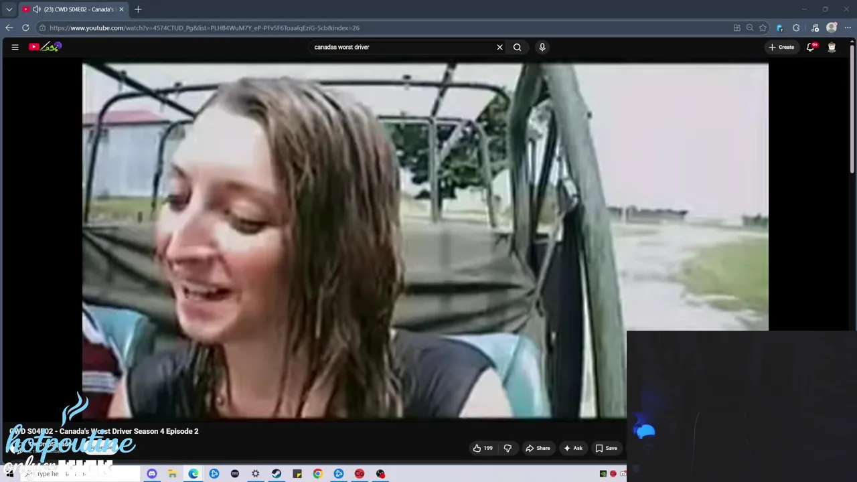
Task: Open the apps grid icon in address bar
Action: tap(737, 27)
